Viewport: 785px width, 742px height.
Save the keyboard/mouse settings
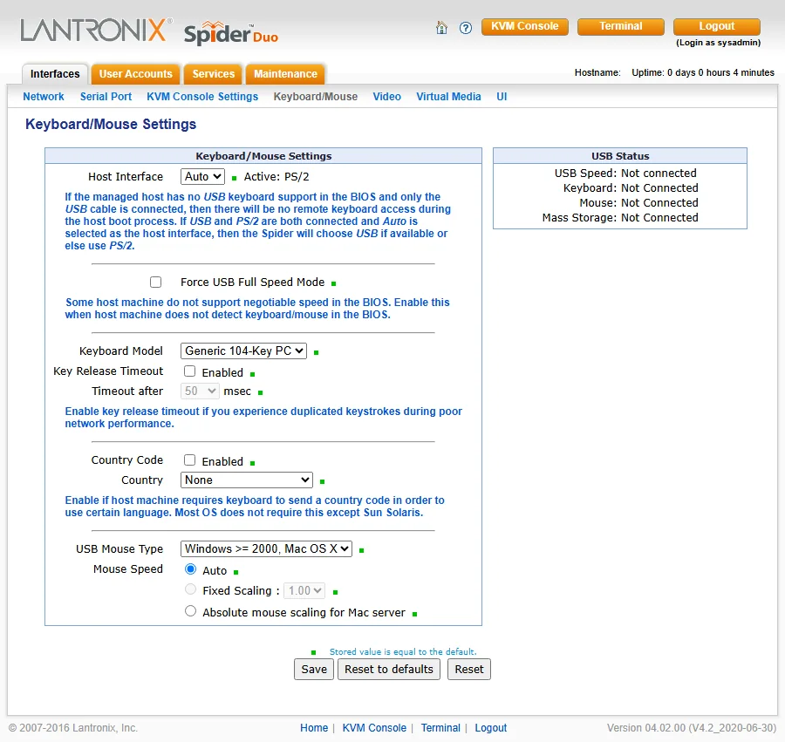314,670
